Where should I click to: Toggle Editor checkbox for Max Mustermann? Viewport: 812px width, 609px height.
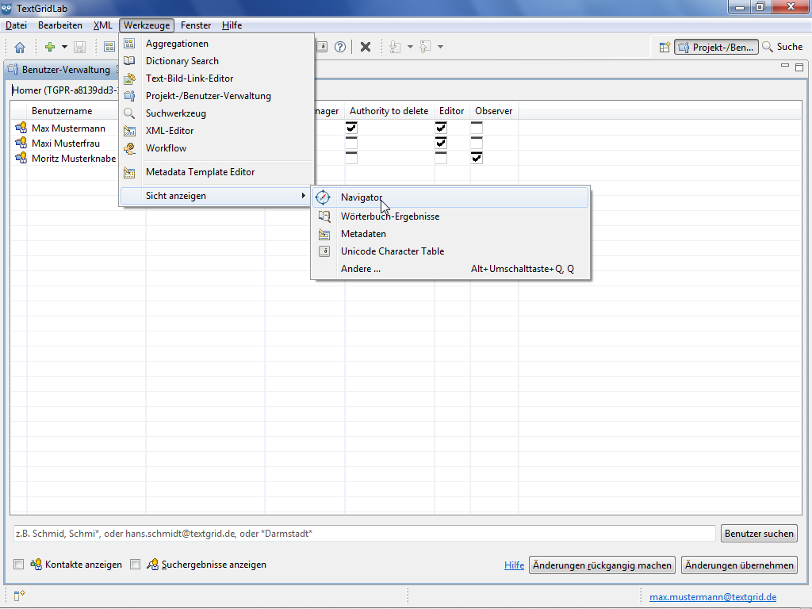(441, 128)
